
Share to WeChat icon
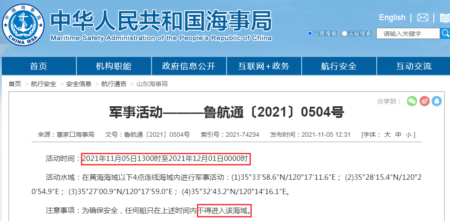coord(412,101)
